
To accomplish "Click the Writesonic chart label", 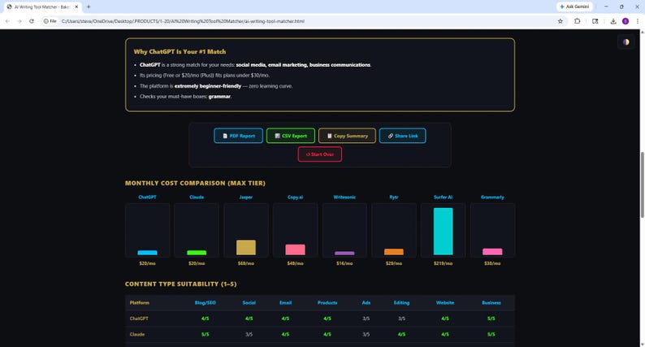I will [344, 197].
